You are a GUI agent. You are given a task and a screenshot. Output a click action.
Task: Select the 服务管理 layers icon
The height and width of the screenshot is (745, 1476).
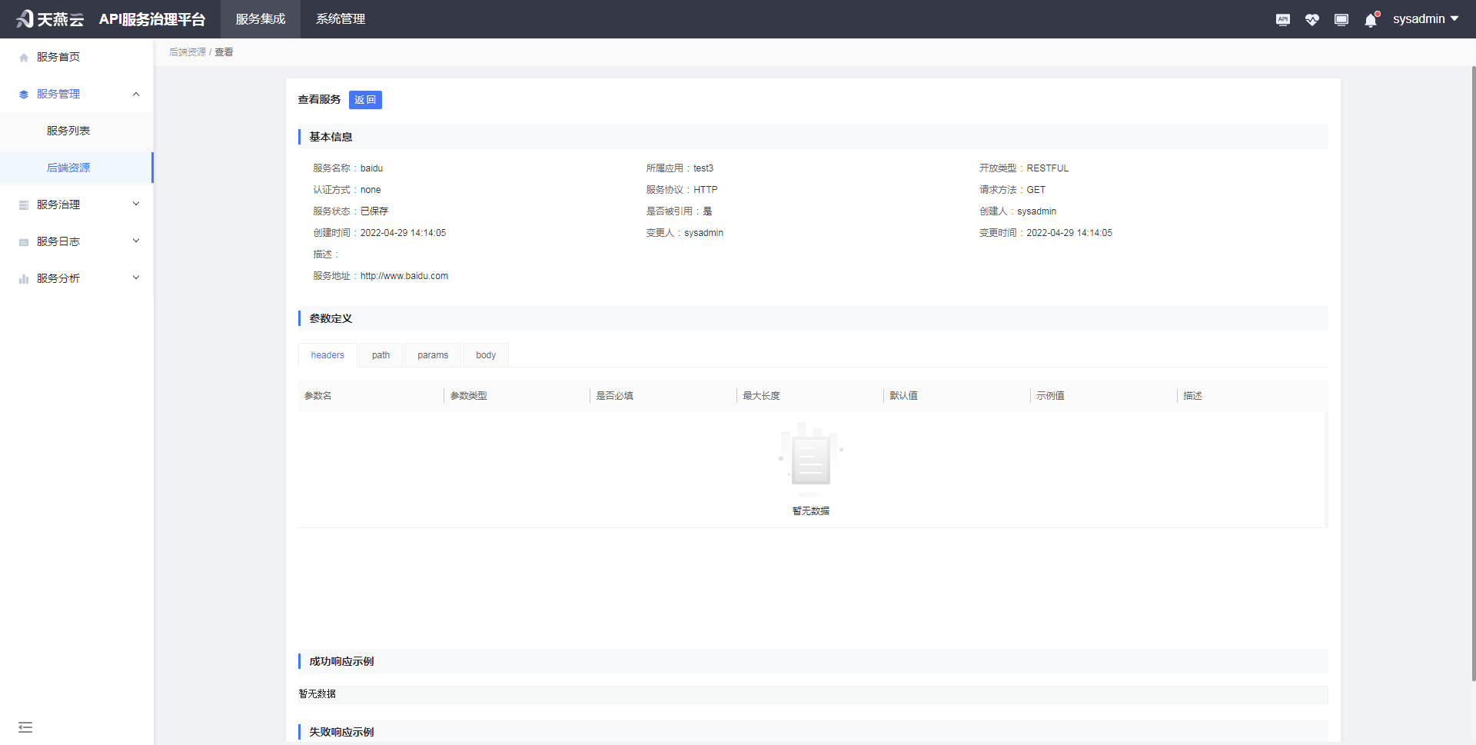23,93
